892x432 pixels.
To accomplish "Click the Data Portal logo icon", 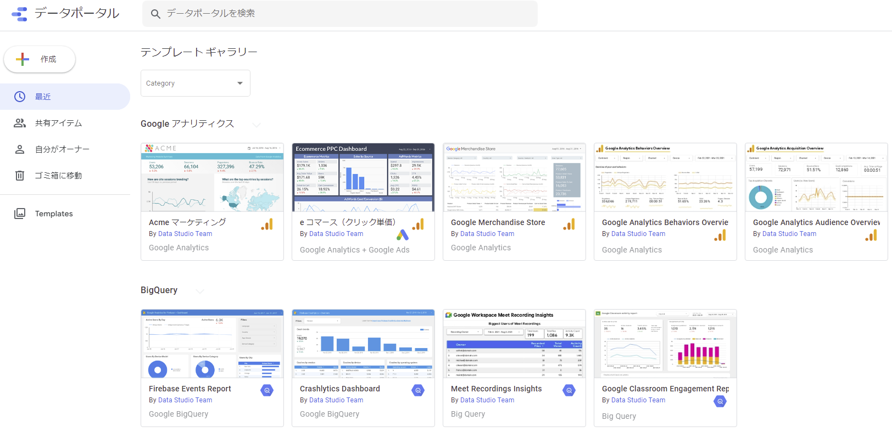I will tap(19, 14).
